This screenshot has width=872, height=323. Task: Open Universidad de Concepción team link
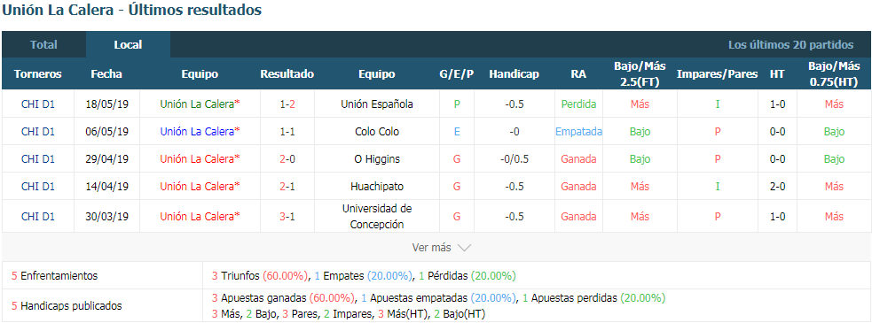(376, 217)
